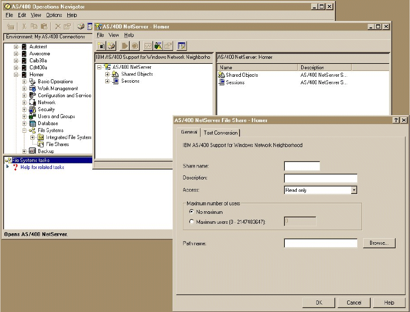Expand the Autotest system node

point(16,47)
